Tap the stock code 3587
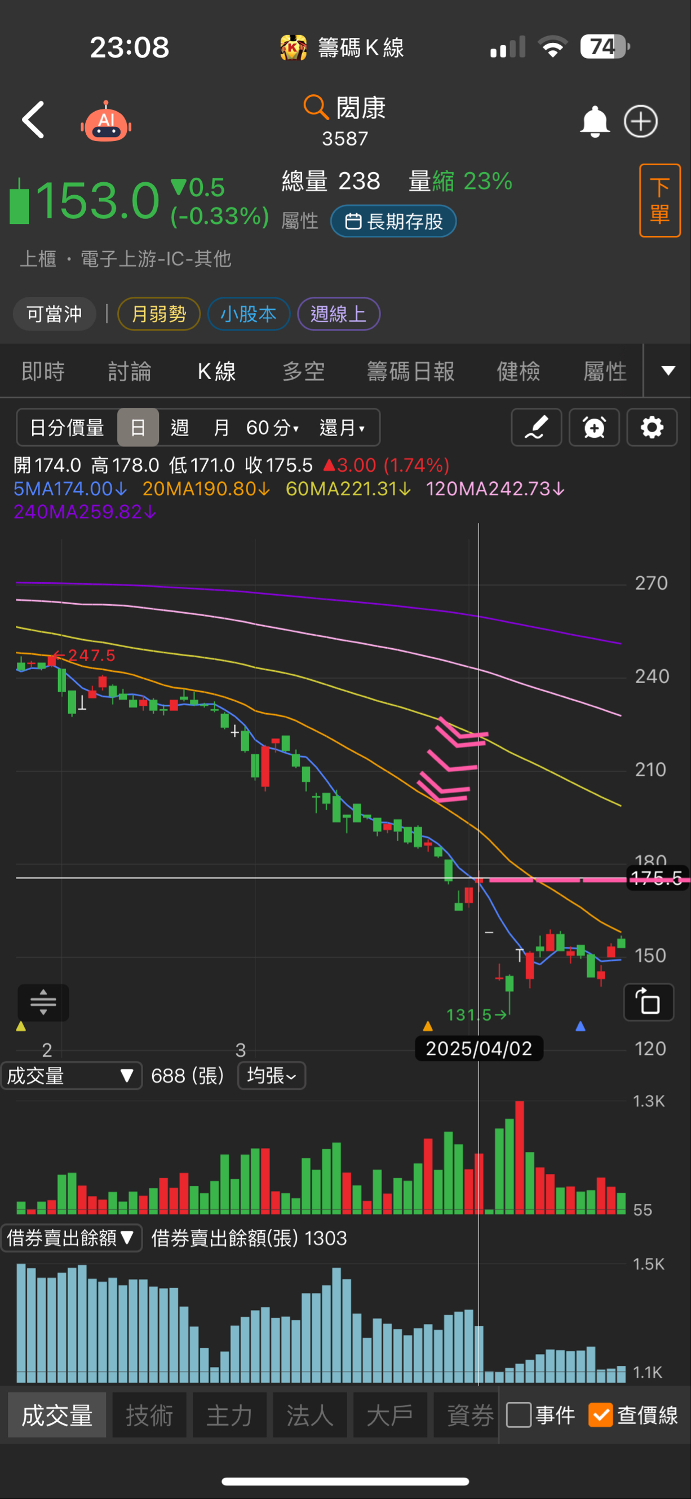This screenshot has width=691, height=1499. tap(345, 139)
